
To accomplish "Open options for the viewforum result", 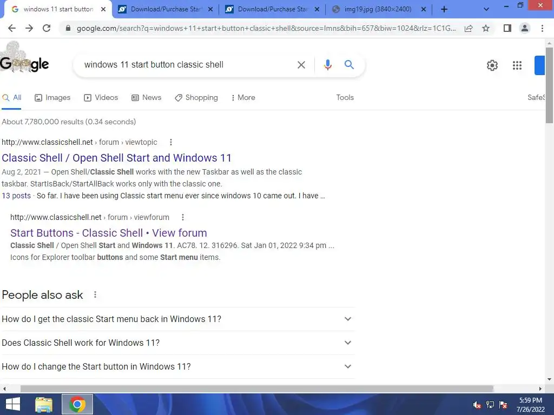I will 183,217.
